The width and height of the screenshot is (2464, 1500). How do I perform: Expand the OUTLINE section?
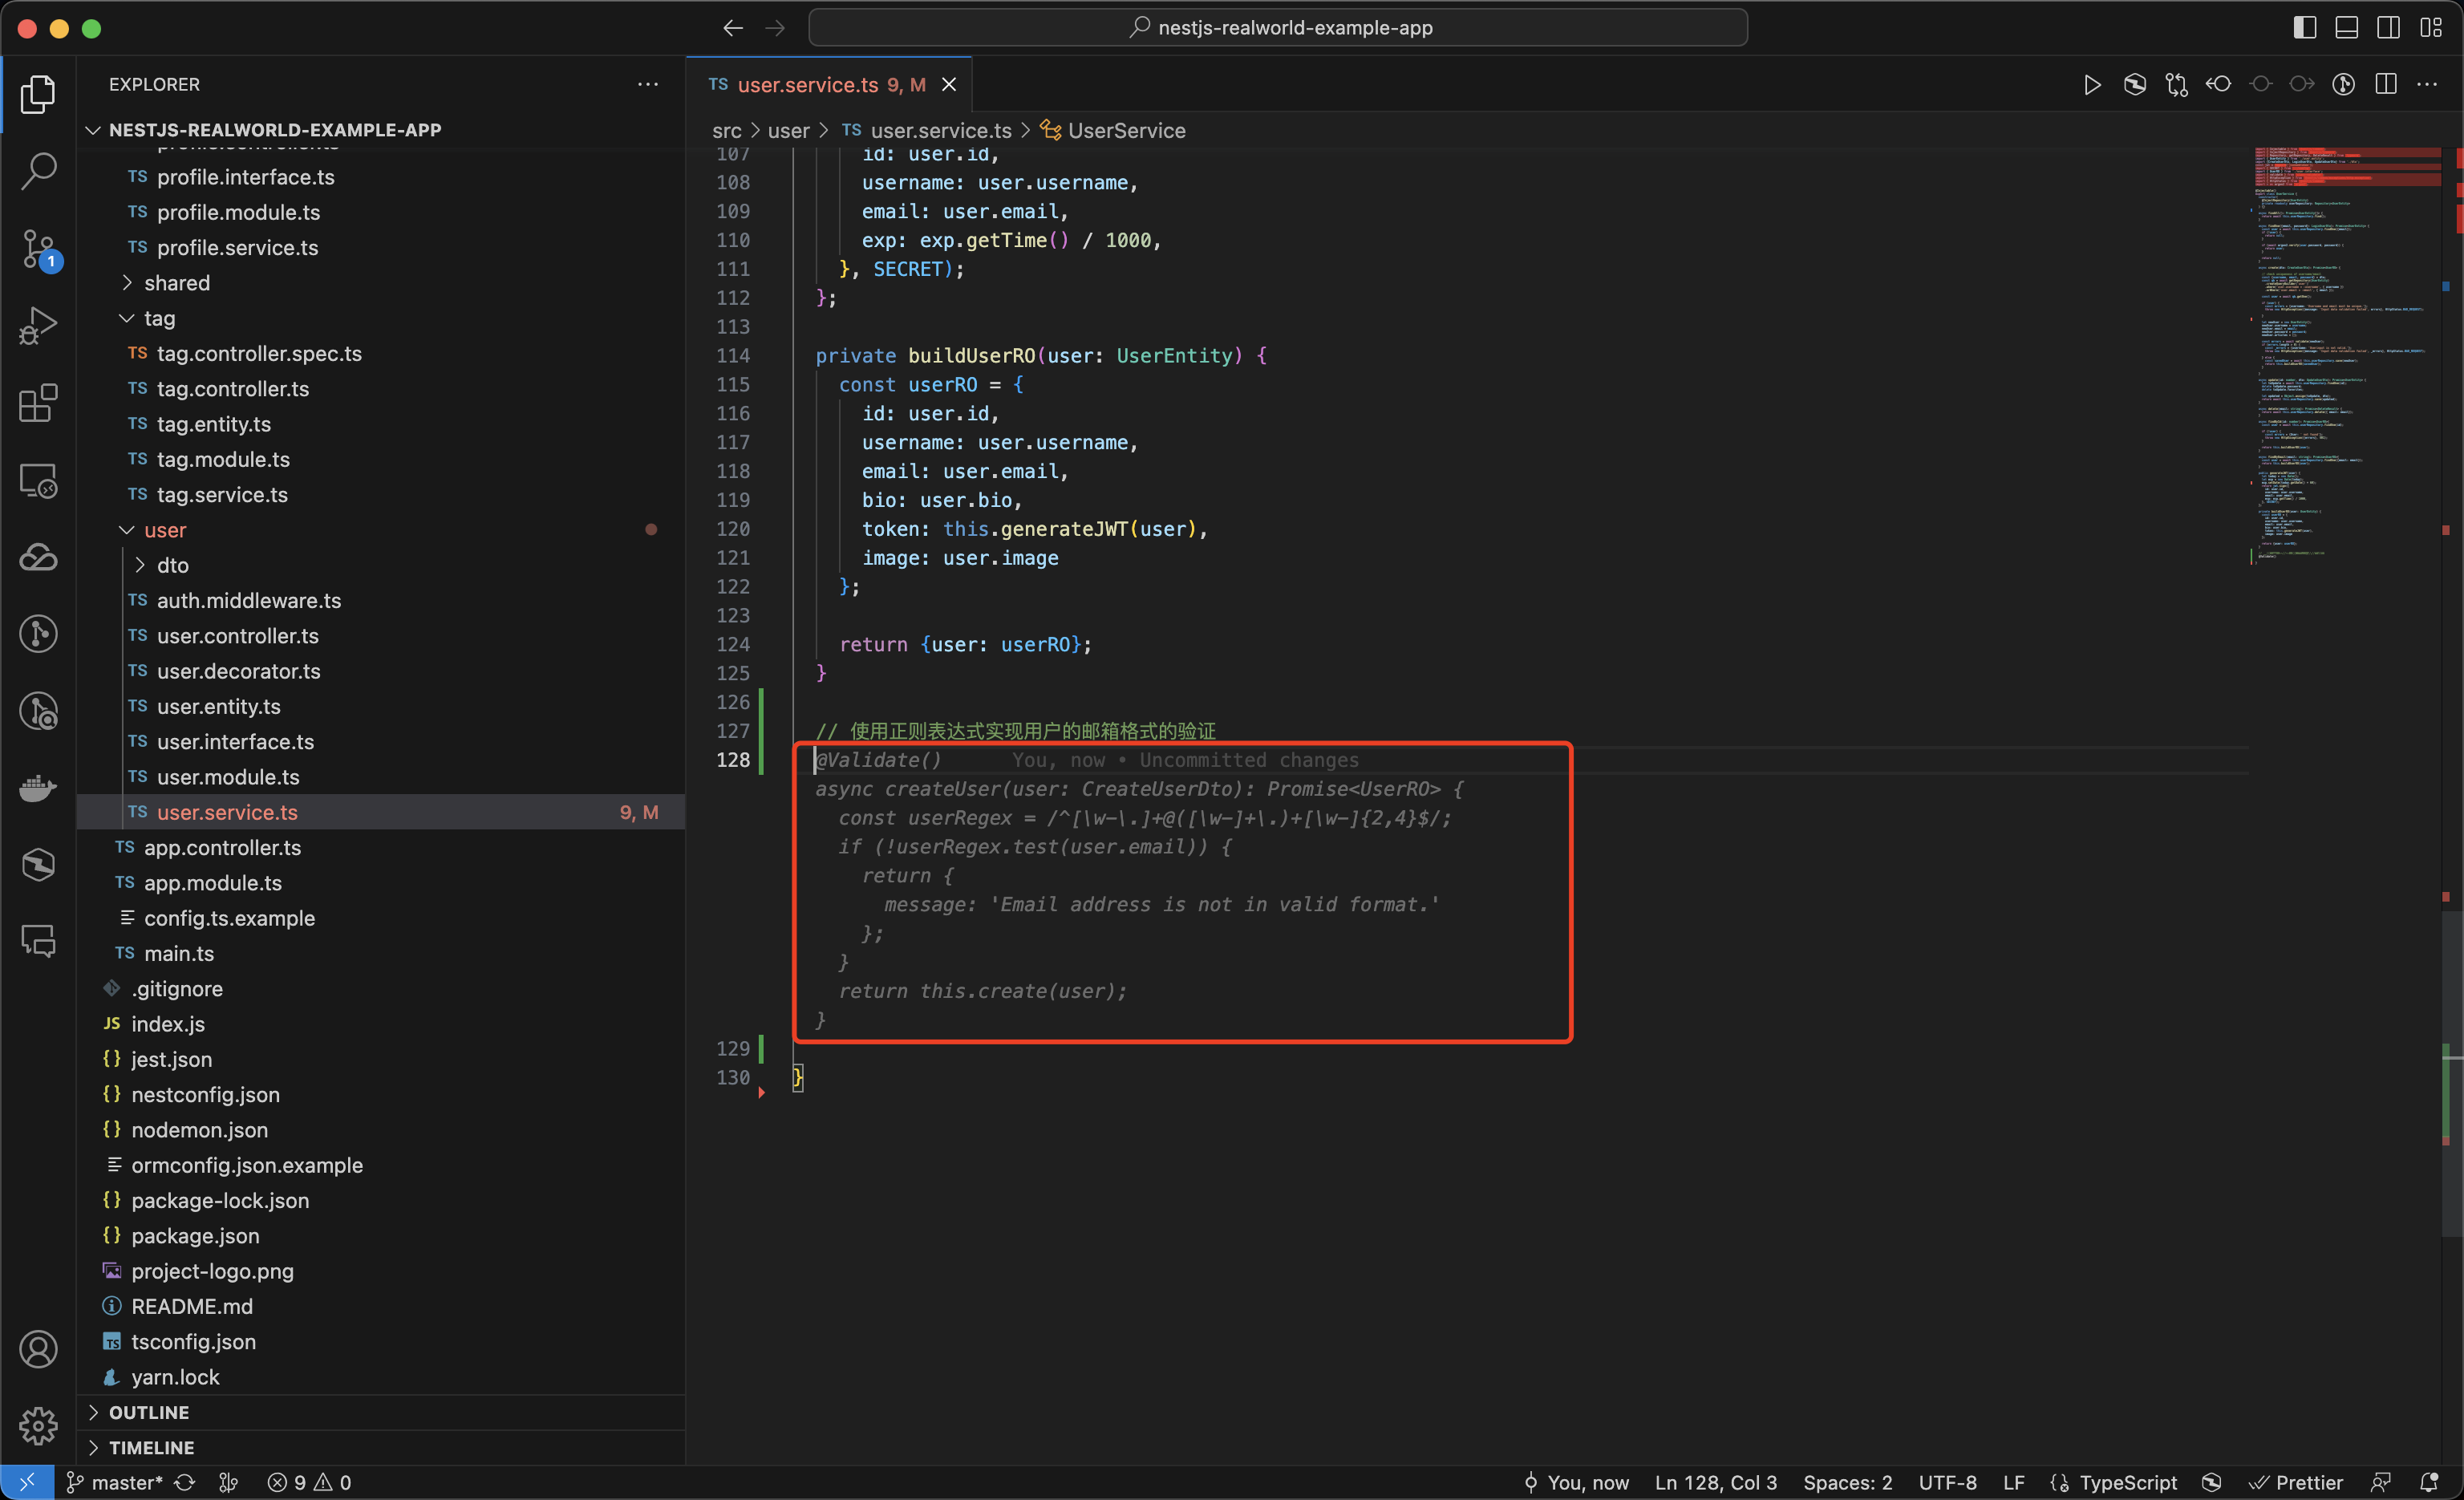148,1412
